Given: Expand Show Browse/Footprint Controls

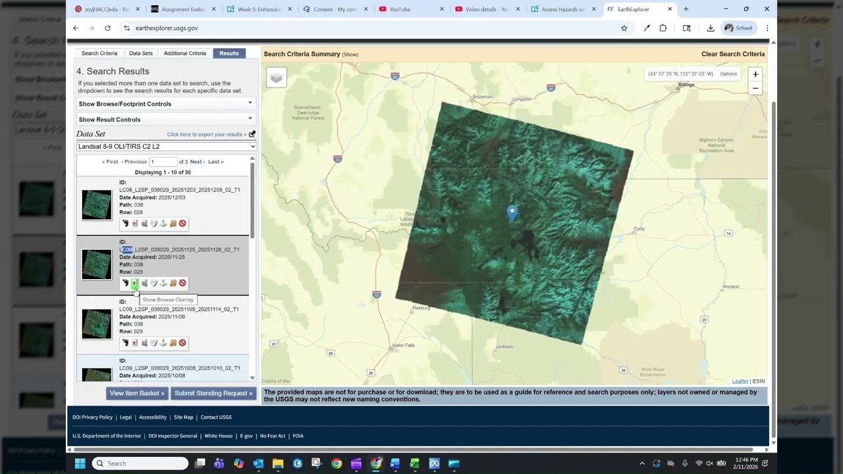Looking at the screenshot, I should [x=166, y=103].
